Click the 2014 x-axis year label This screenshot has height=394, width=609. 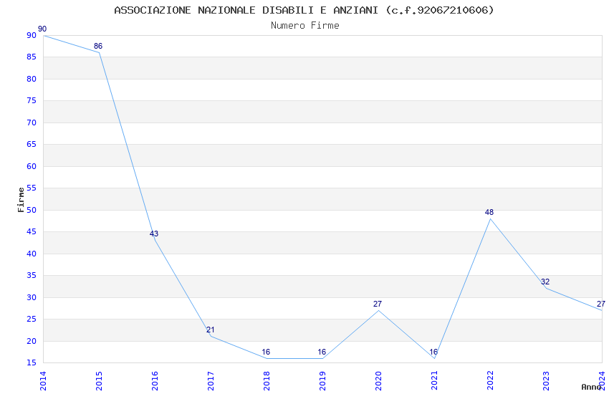click(x=43, y=380)
